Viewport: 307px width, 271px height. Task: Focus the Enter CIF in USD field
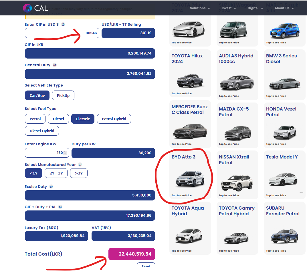coord(62,33)
